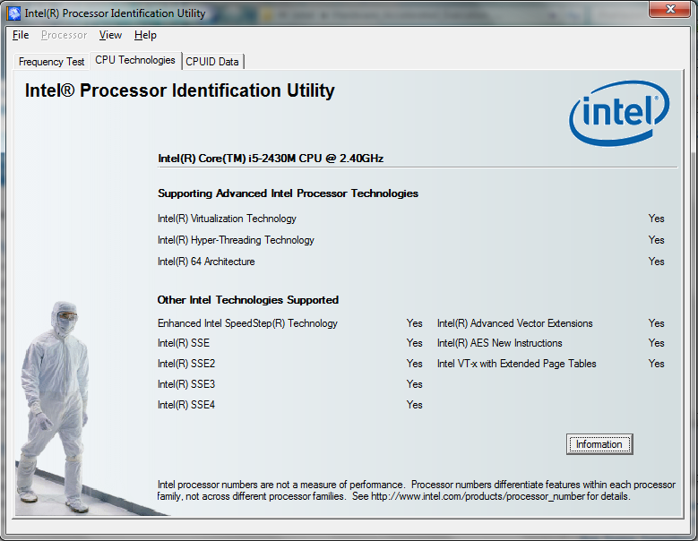Click the Intel(R) SSE label
Screen dimensions: 698x541
point(184,343)
